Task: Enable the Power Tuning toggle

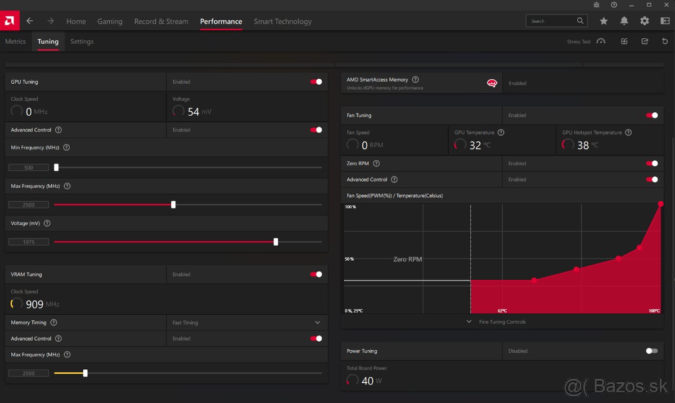Action: (x=651, y=351)
